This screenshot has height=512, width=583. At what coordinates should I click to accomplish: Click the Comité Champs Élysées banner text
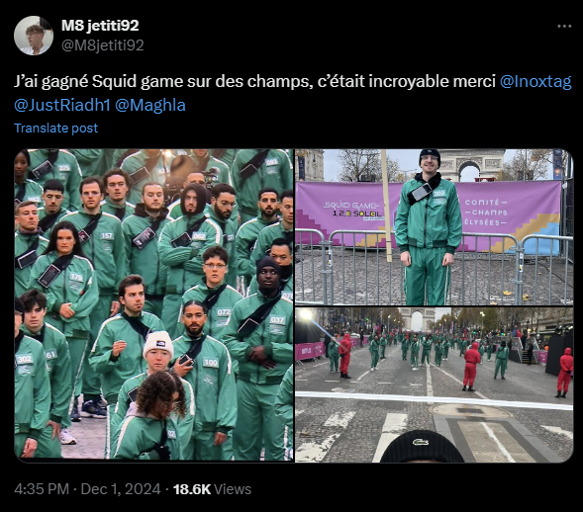pyautogui.click(x=485, y=213)
